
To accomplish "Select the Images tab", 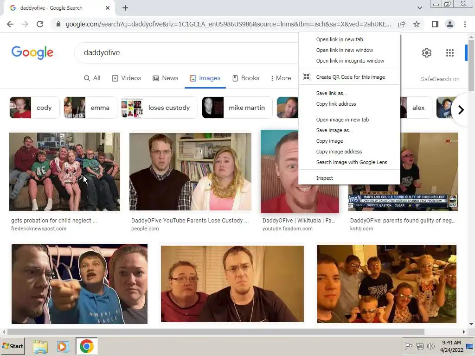I will [205, 78].
